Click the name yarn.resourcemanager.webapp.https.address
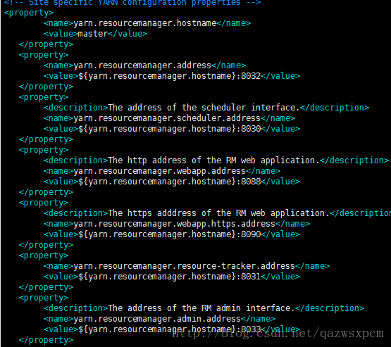Viewport: 391px width, 347px height. click(x=175, y=225)
